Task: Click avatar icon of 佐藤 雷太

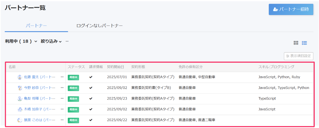Action: tap(20, 77)
